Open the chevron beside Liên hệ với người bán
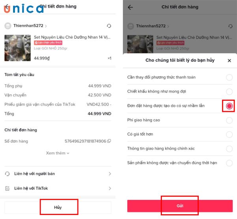Screen dimensions: 237x219 click(110, 174)
